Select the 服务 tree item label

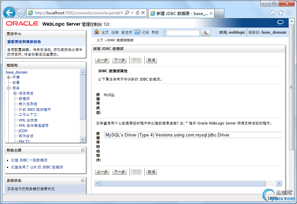coord(16,88)
